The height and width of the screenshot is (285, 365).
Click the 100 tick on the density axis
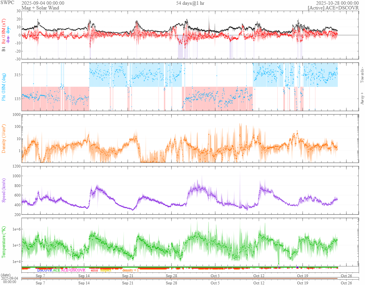click(x=17, y=127)
